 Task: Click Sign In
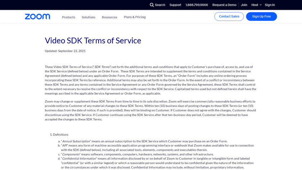tap(270, 5)
